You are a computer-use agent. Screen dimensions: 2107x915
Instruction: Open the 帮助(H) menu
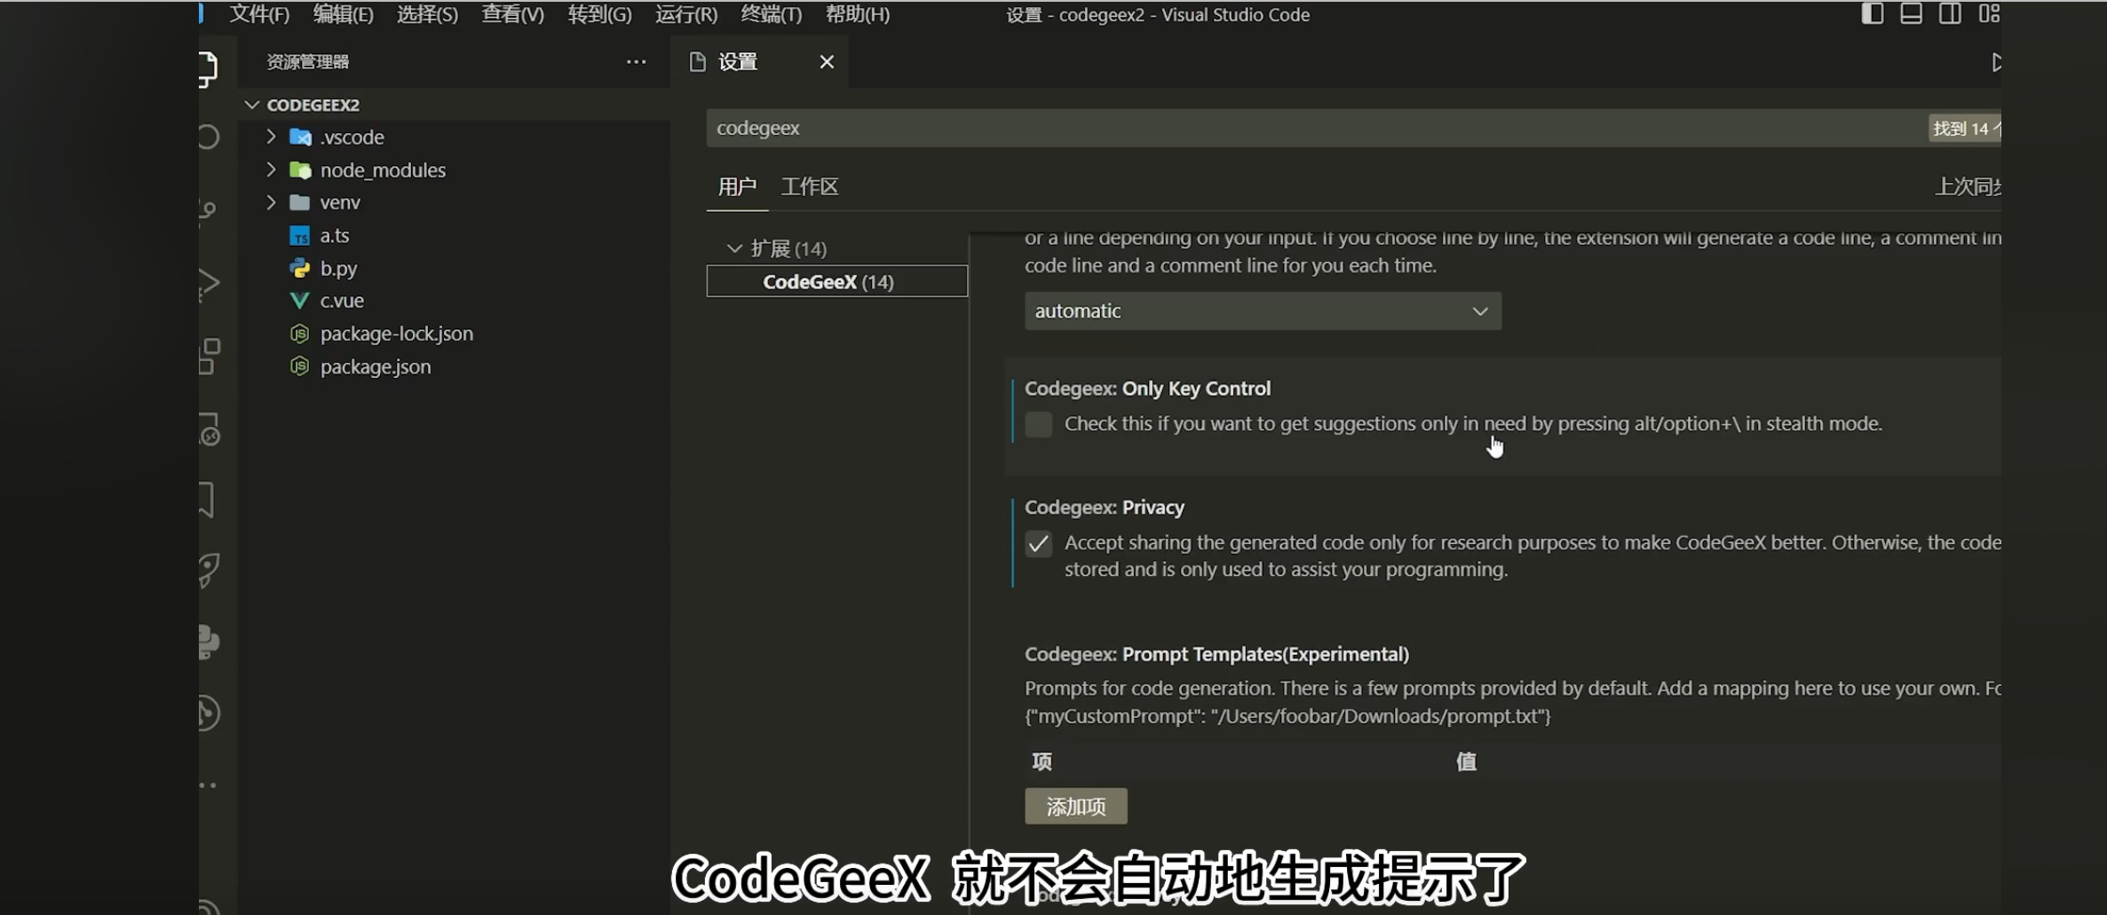(857, 14)
